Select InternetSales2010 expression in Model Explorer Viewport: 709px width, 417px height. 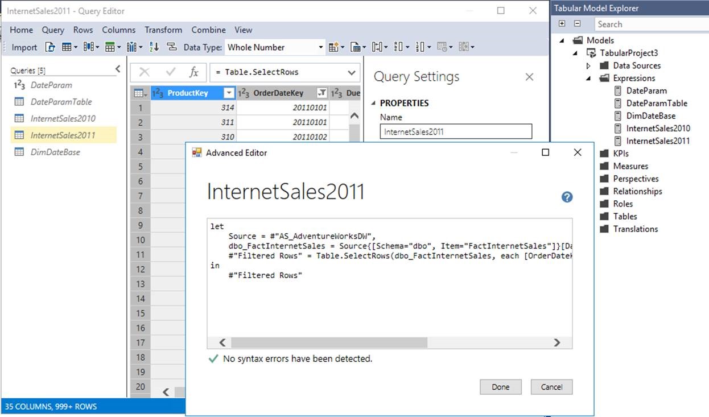click(657, 128)
